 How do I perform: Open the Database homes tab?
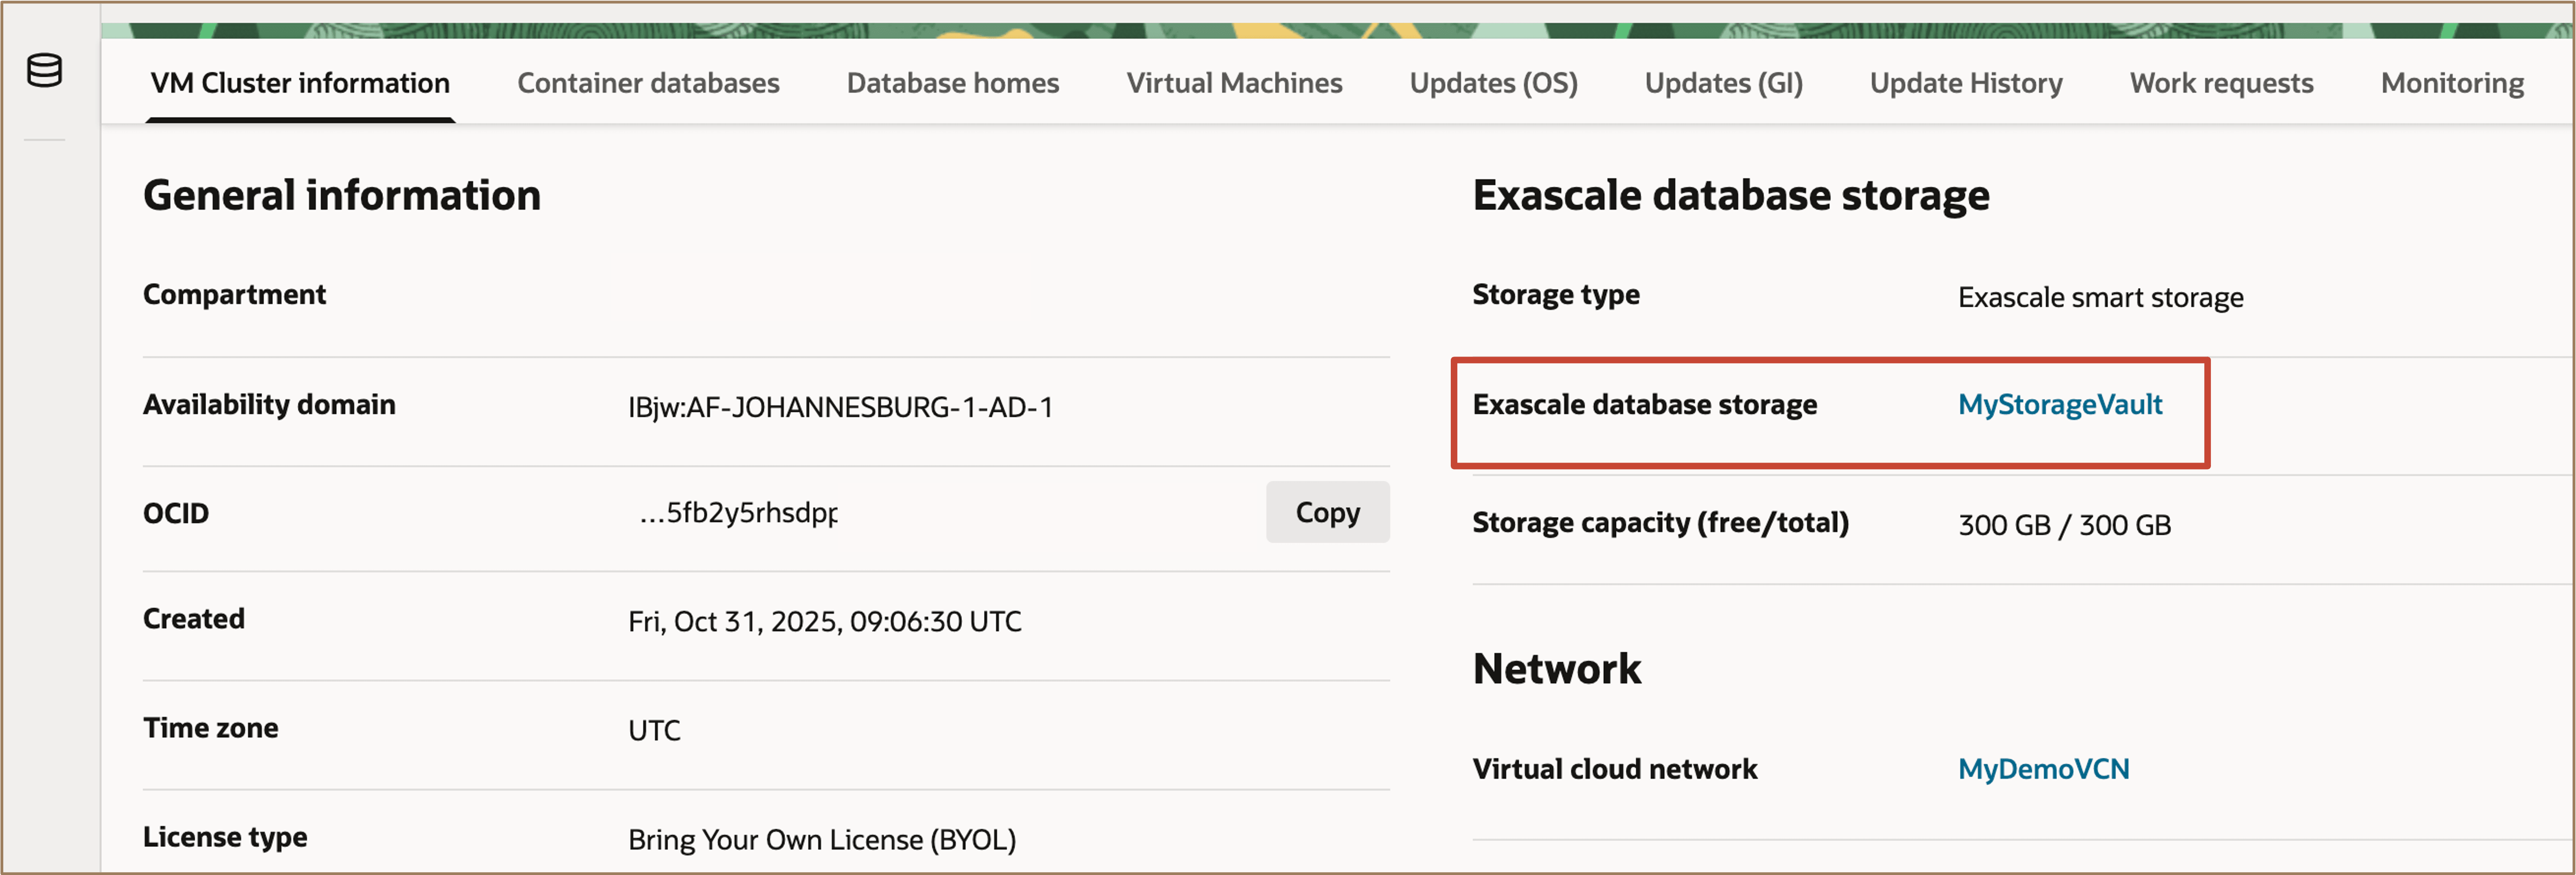point(952,83)
